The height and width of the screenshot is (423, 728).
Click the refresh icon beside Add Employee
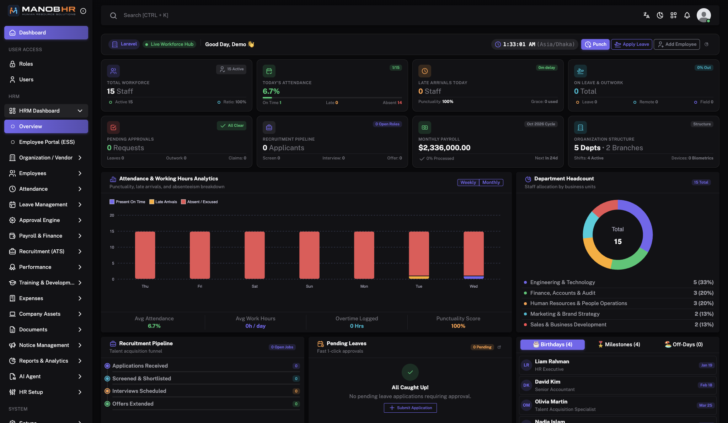pos(707,44)
